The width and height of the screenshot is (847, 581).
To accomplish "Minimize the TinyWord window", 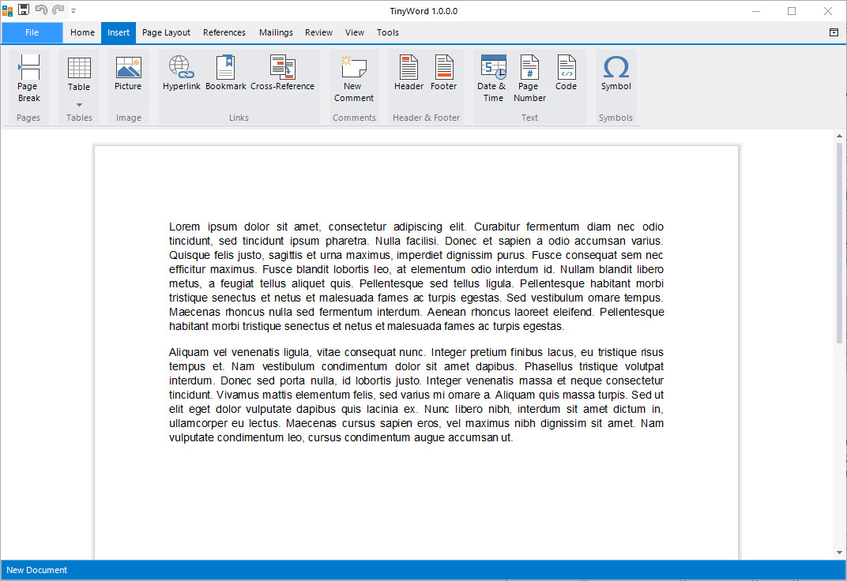I will [755, 11].
